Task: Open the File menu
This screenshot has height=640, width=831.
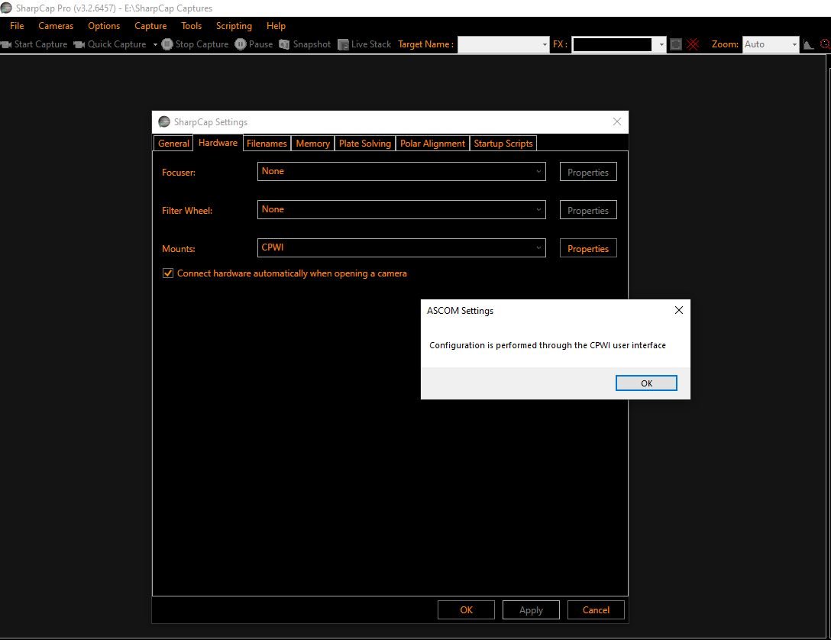Action: pos(17,26)
